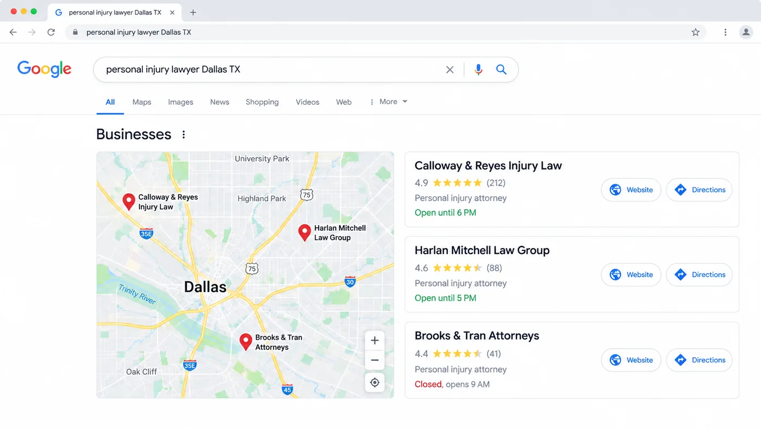Click the (41) review count
Viewport: 761px width, 428px height.
(x=494, y=354)
